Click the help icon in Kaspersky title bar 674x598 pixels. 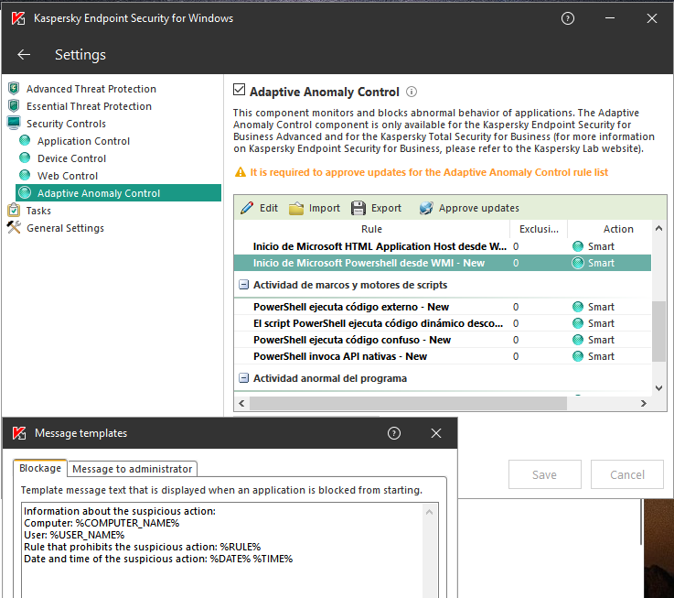(x=568, y=18)
